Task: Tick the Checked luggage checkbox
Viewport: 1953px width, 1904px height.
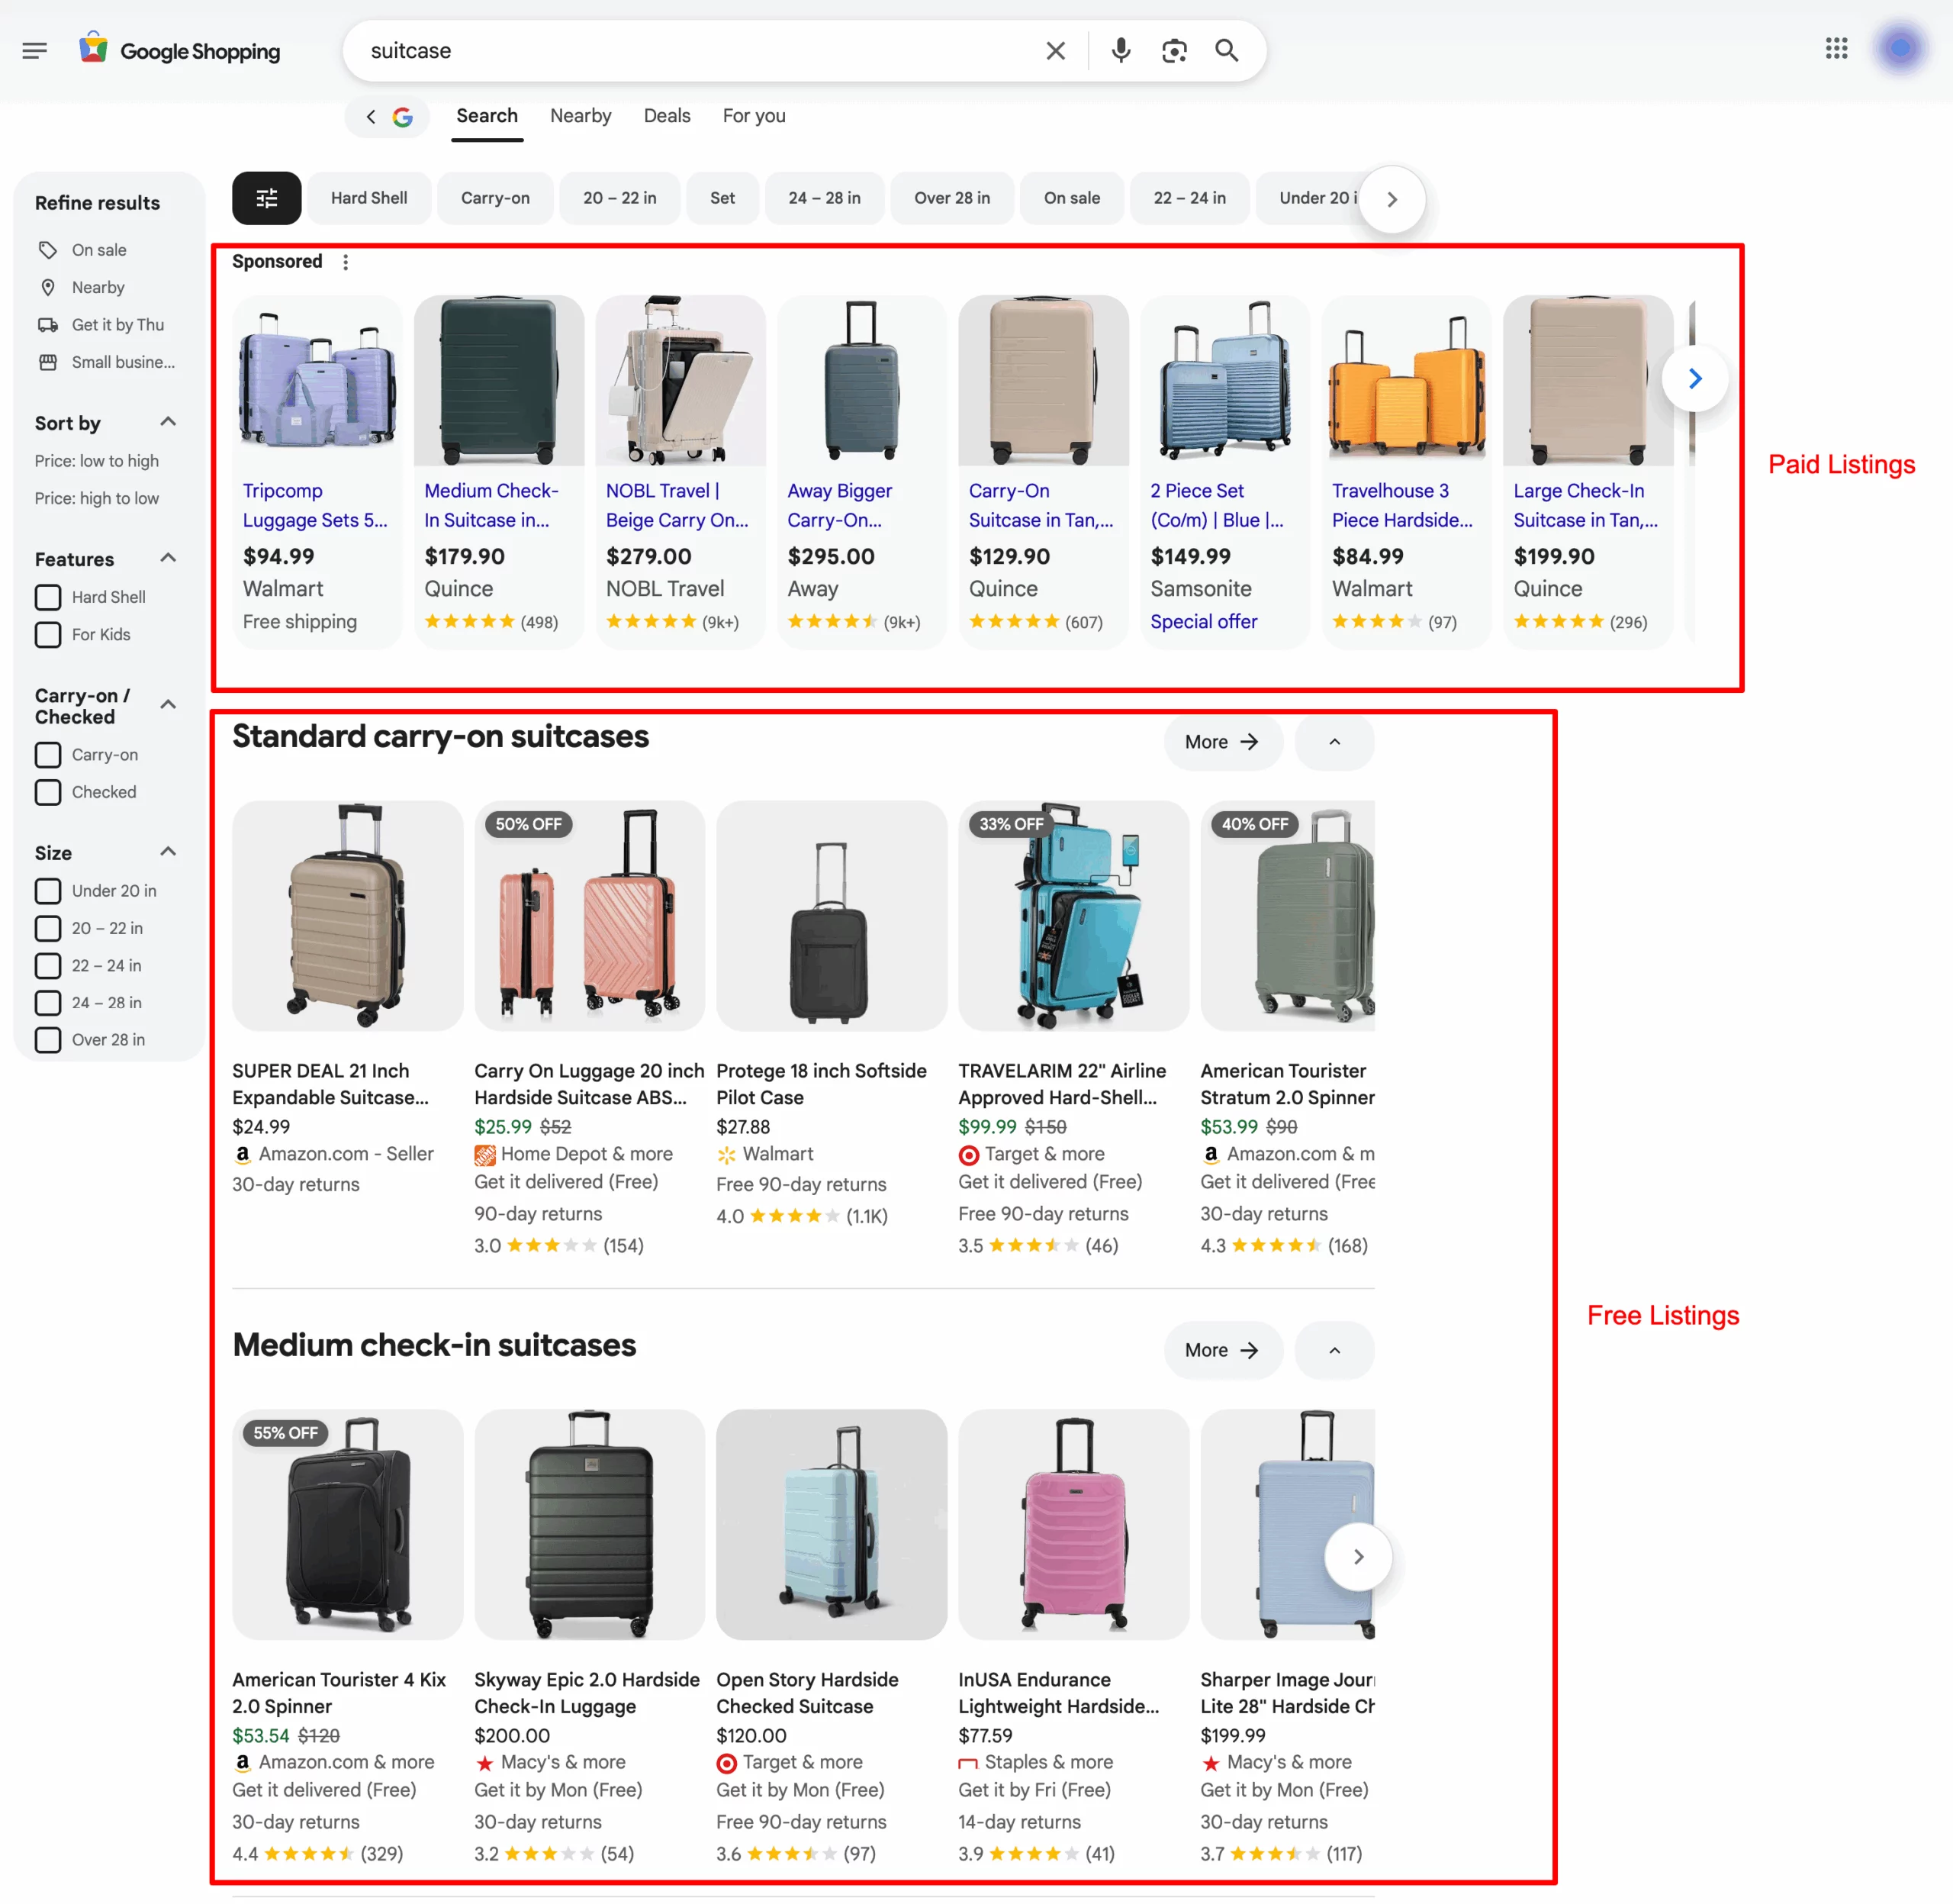Action: tap(48, 792)
